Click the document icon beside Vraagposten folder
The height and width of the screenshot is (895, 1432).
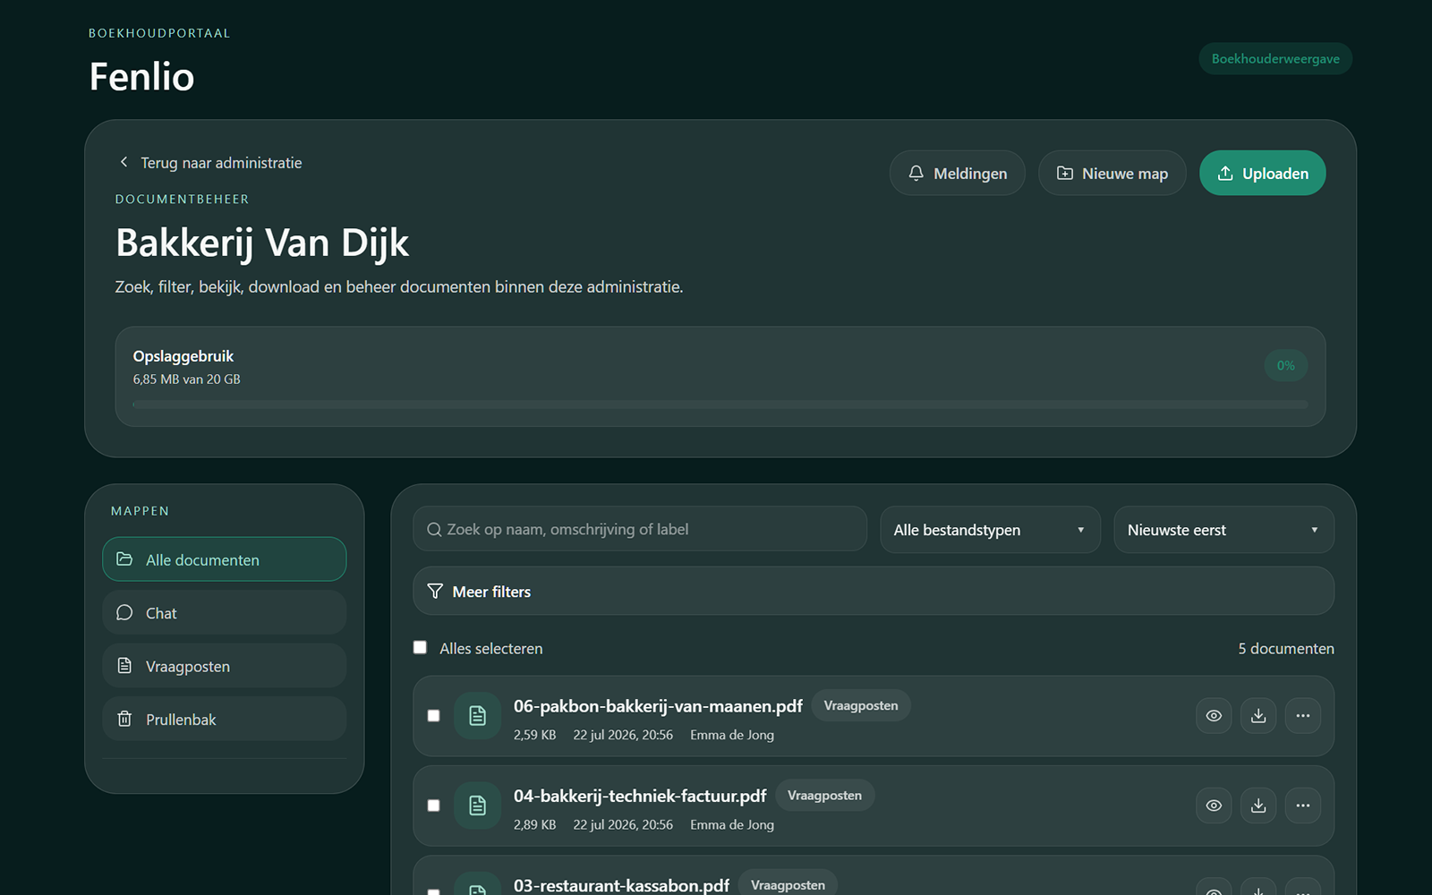tap(124, 666)
